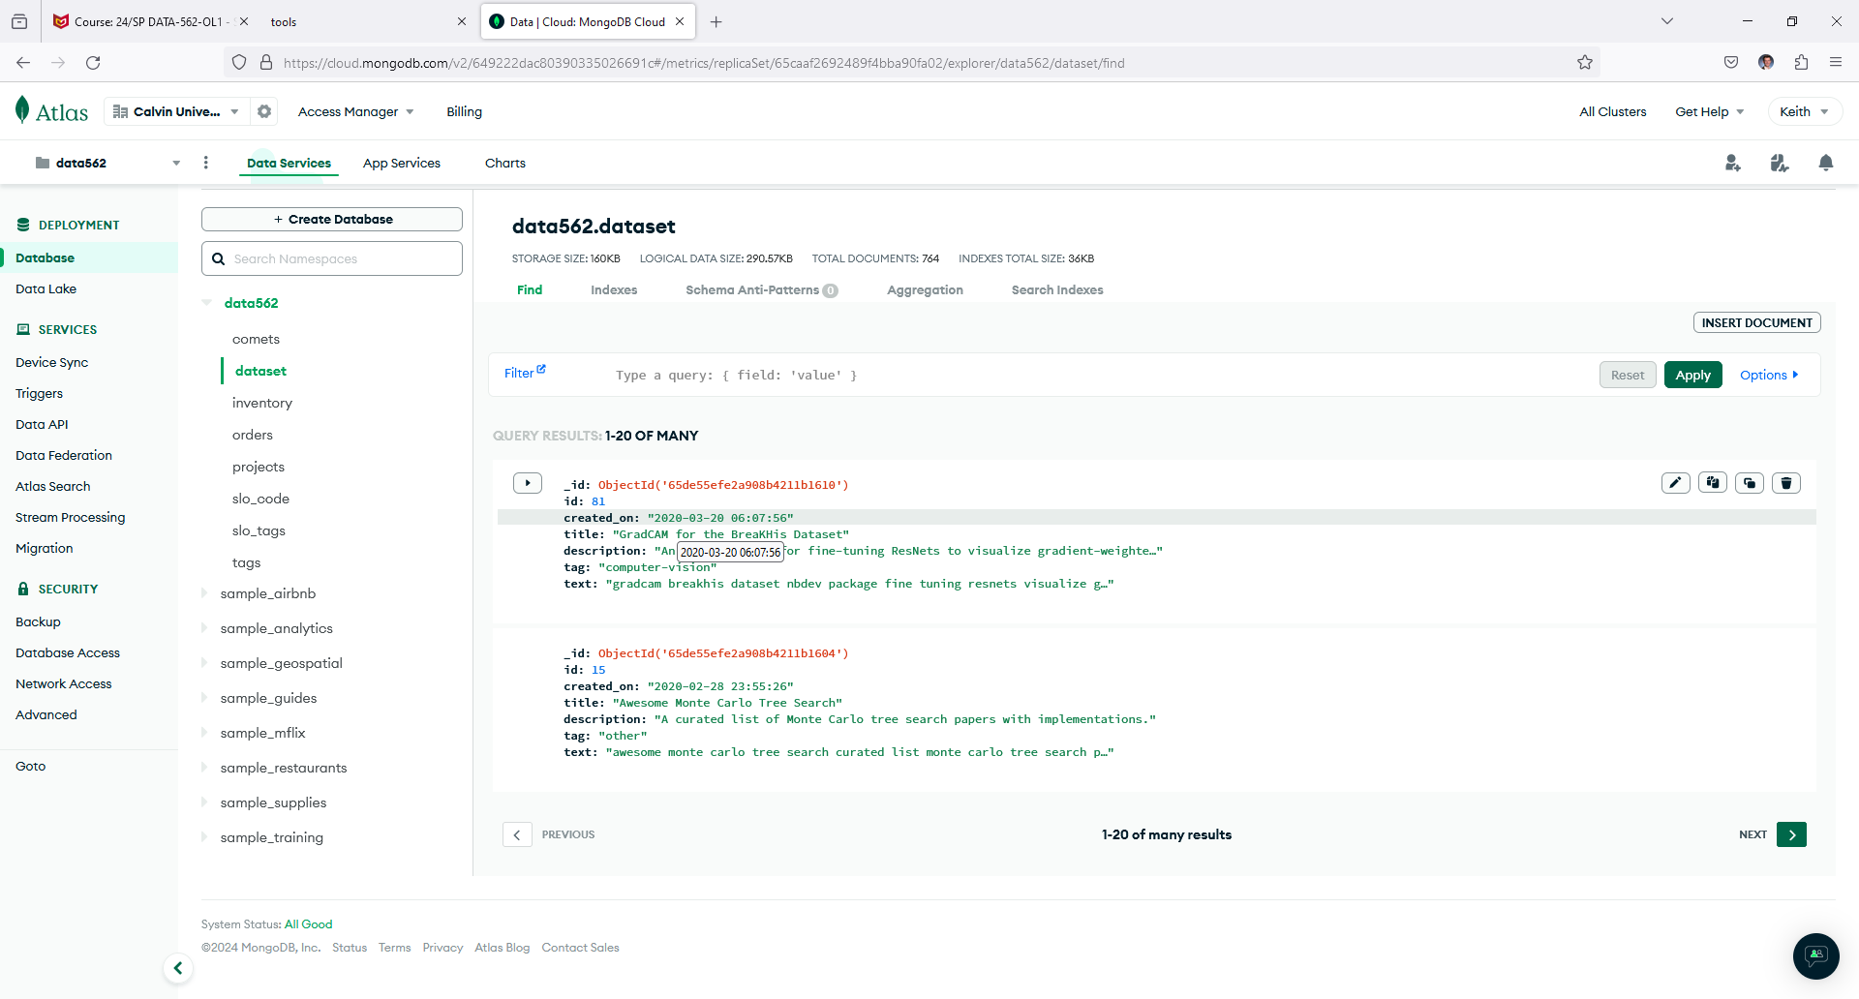
Task: Expand the sample_mflix database tree
Action: pos(204,733)
